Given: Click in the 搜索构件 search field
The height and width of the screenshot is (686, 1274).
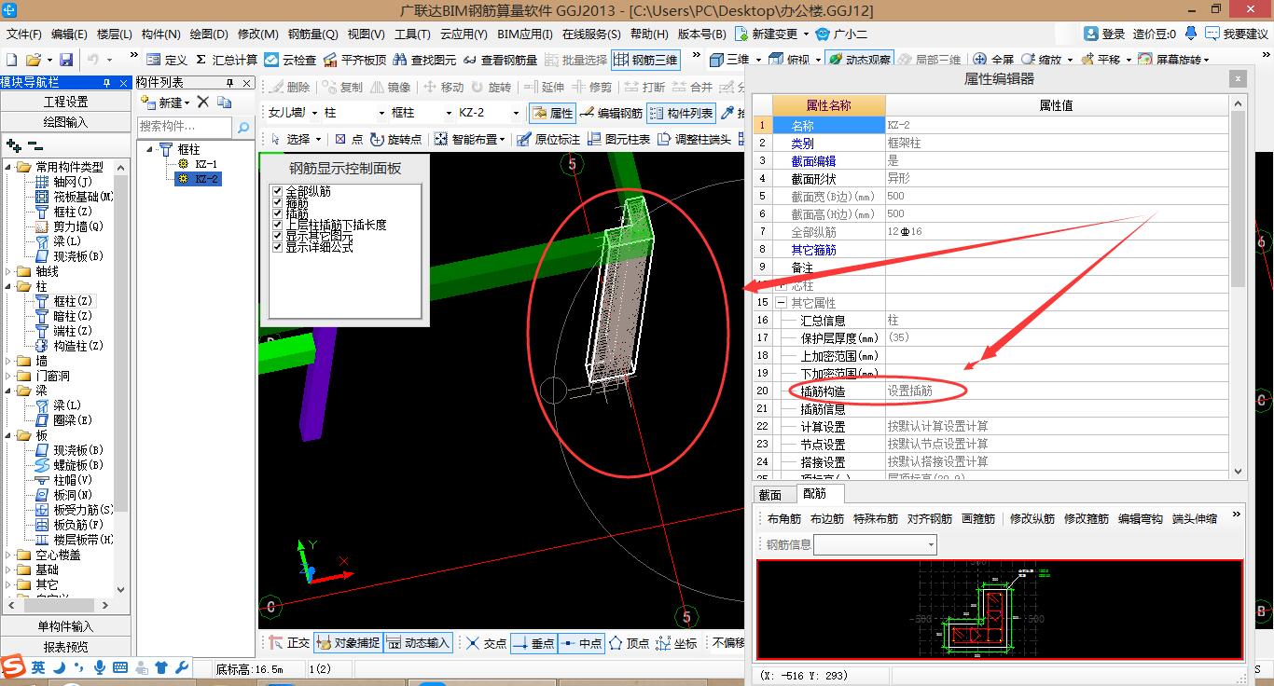Looking at the screenshot, I should click(x=185, y=126).
